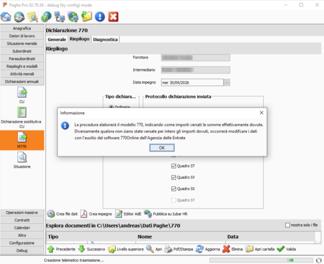Open the Situazione sidebar icon
This screenshot has height=264, width=324.
pos(22,160)
